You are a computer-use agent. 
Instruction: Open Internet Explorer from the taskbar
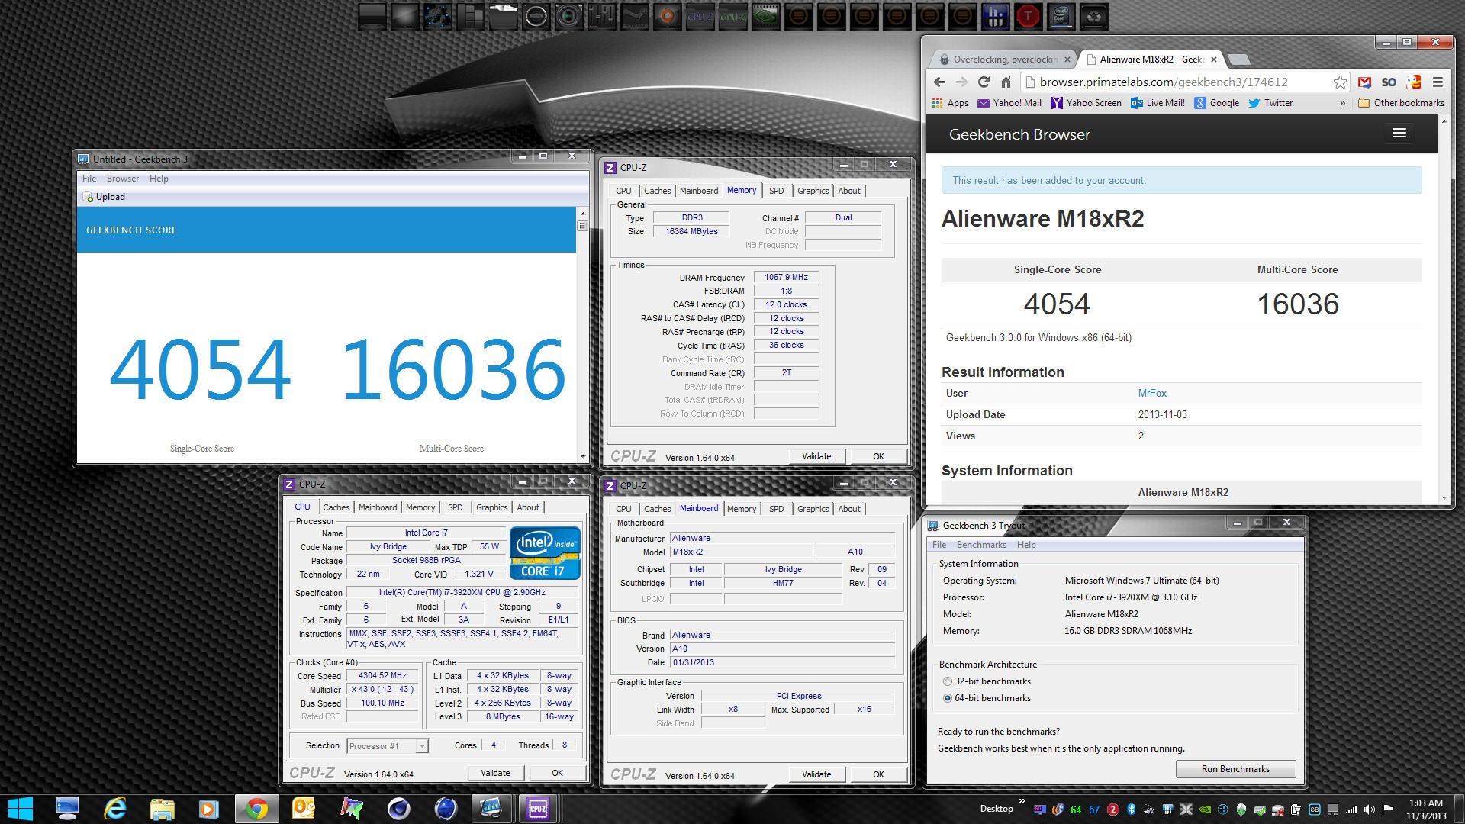point(114,809)
